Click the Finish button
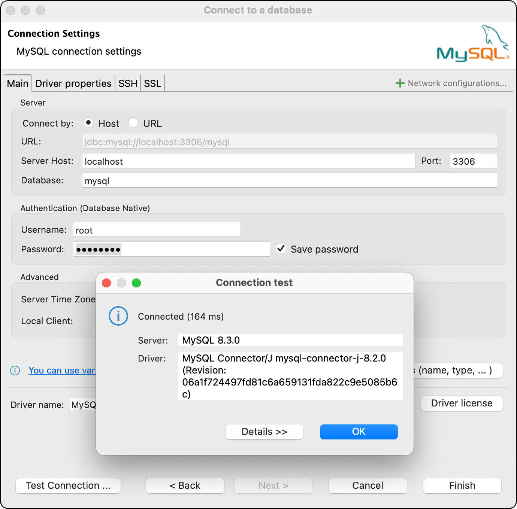Image resolution: width=517 pixels, height=509 pixels. pyautogui.click(x=462, y=485)
